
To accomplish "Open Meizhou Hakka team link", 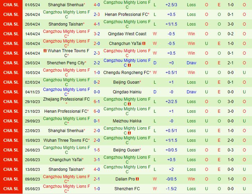I will pos(127,121).
